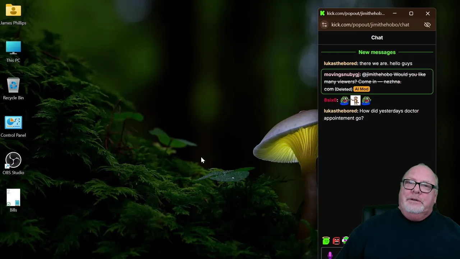Click 'How did yesterdays doctor appointement go?' message

pos(372,114)
